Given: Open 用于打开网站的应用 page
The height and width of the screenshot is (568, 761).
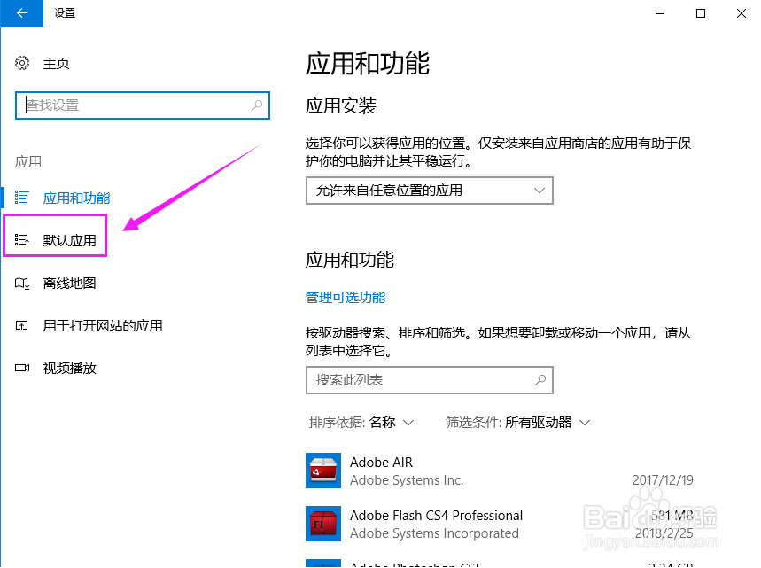Looking at the screenshot, I should click(x=103, y=326).
